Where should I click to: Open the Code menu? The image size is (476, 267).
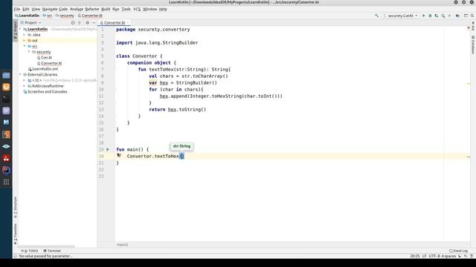coord(63,9)
